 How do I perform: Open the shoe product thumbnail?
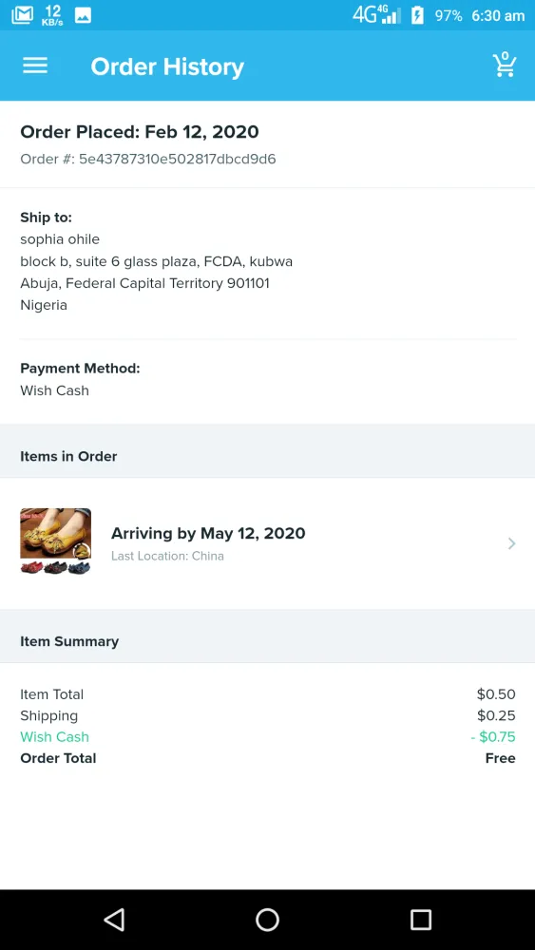56,541
